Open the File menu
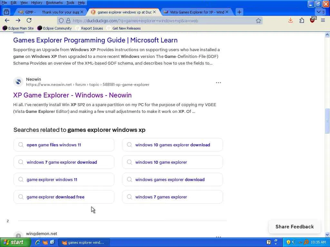 (x=4, y=3)
